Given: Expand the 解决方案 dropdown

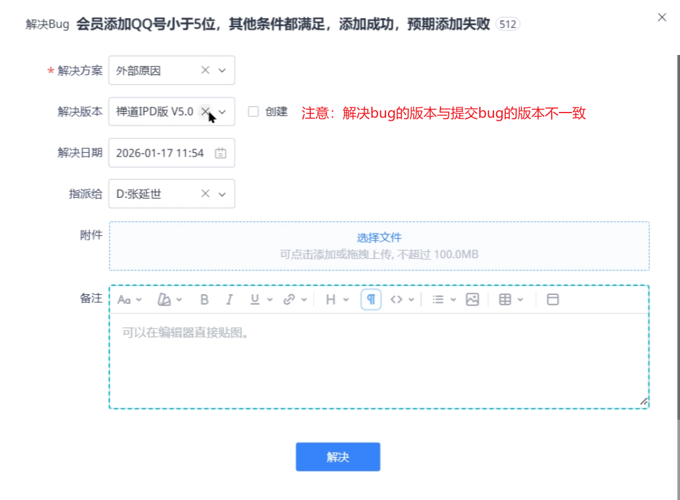Looking at the screenshot, I should 222,71.
